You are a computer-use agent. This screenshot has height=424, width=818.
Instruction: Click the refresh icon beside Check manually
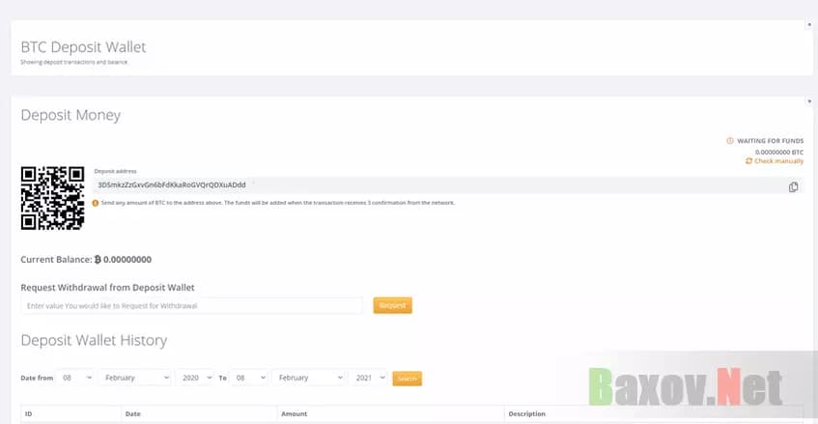coord(748,161)
